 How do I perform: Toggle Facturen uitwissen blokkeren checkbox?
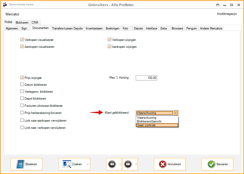22,105
